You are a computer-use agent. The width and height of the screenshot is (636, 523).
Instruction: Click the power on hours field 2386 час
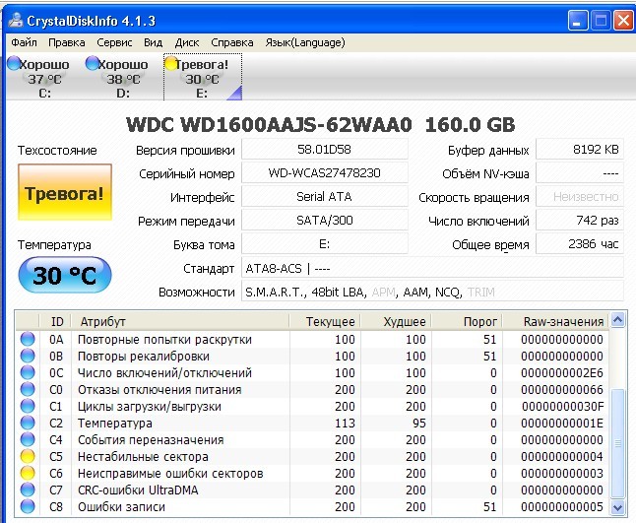[580, 244]
